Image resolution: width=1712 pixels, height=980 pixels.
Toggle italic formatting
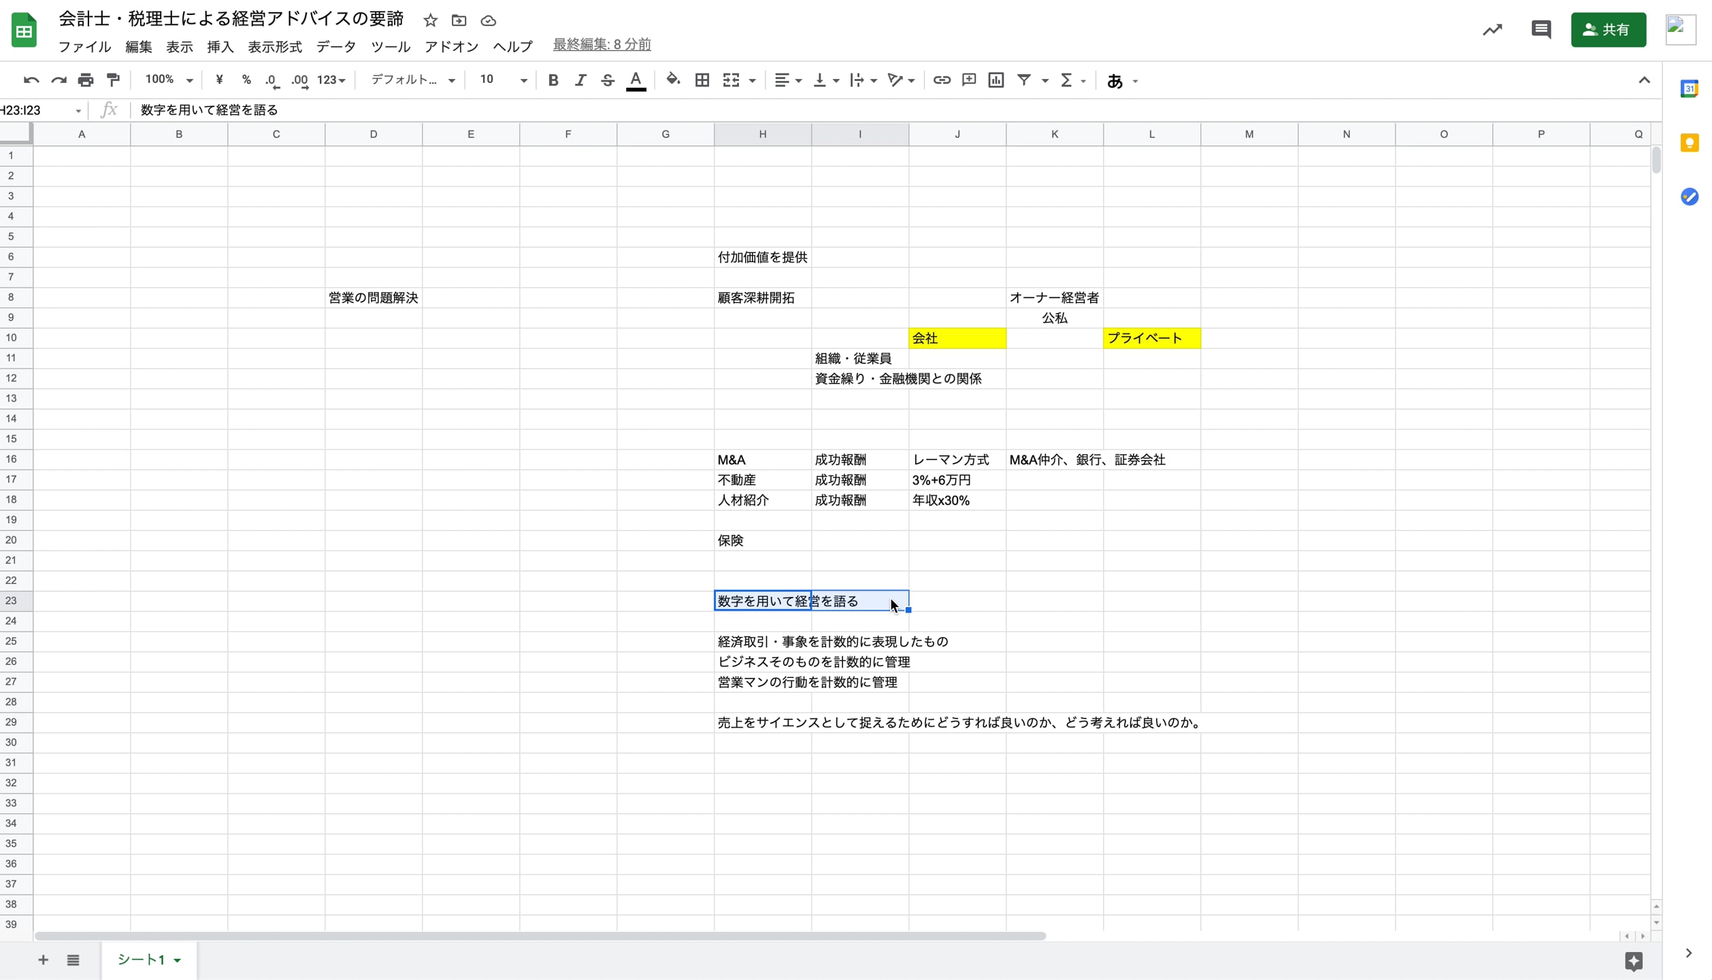[580, 80]
